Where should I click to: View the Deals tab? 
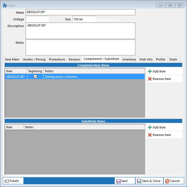tap(173, 59)
